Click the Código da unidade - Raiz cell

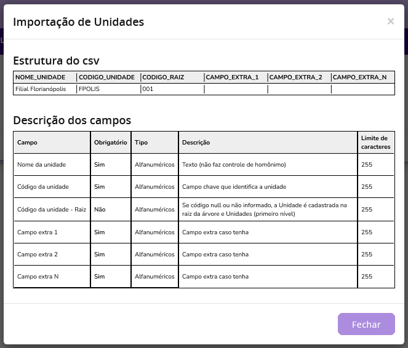(52, 210)
